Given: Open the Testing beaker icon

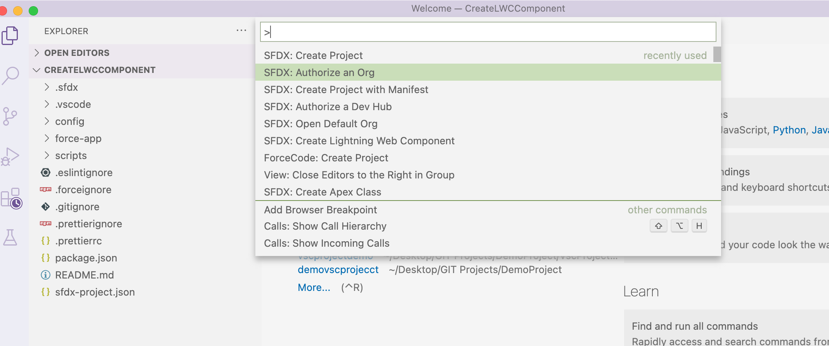Looking at the screenshot, I should (10, 237).
